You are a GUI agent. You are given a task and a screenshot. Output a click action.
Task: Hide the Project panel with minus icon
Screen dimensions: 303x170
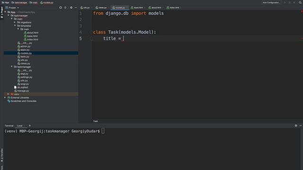click(x=76, y=8)
